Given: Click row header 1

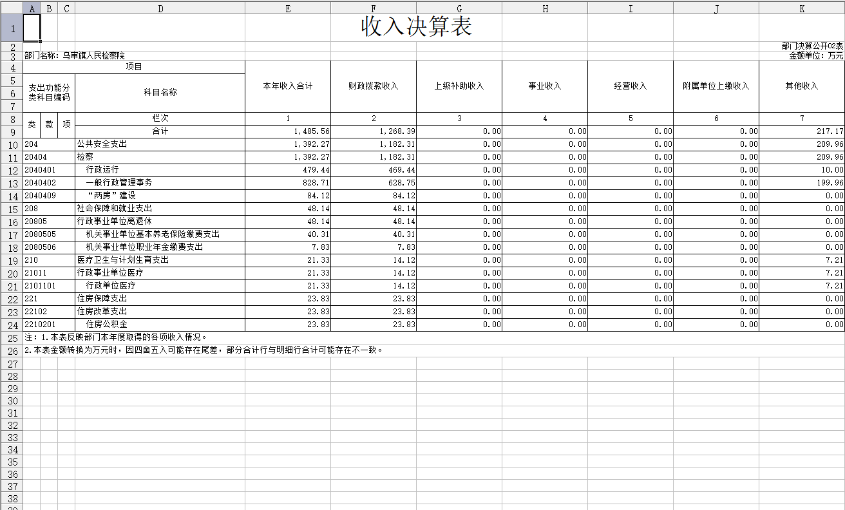Looking at the screenshot, I should pyautogui.click(x=12, y=28).
